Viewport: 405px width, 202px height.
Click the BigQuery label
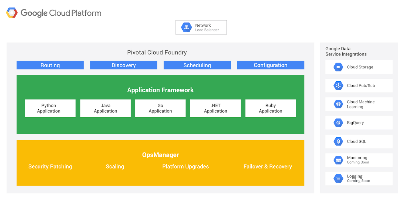355,123
